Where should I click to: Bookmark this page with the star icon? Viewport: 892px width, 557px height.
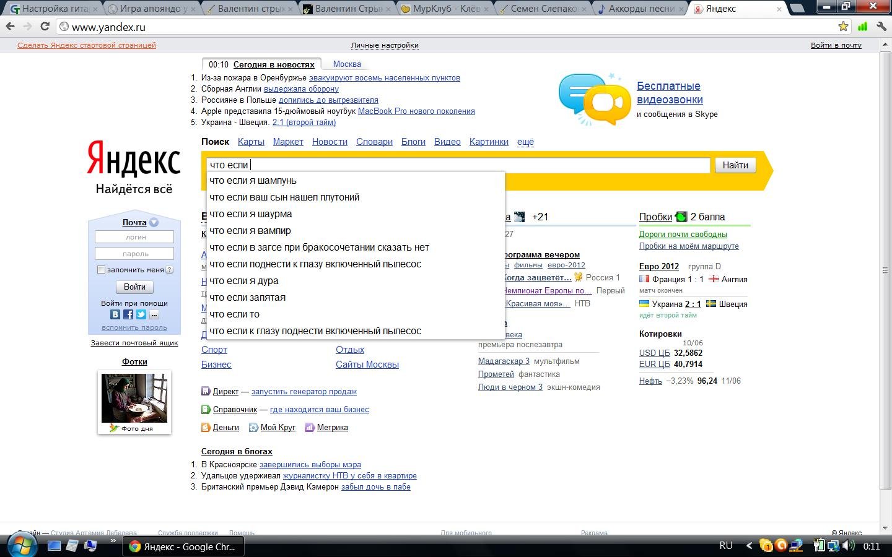843,27
